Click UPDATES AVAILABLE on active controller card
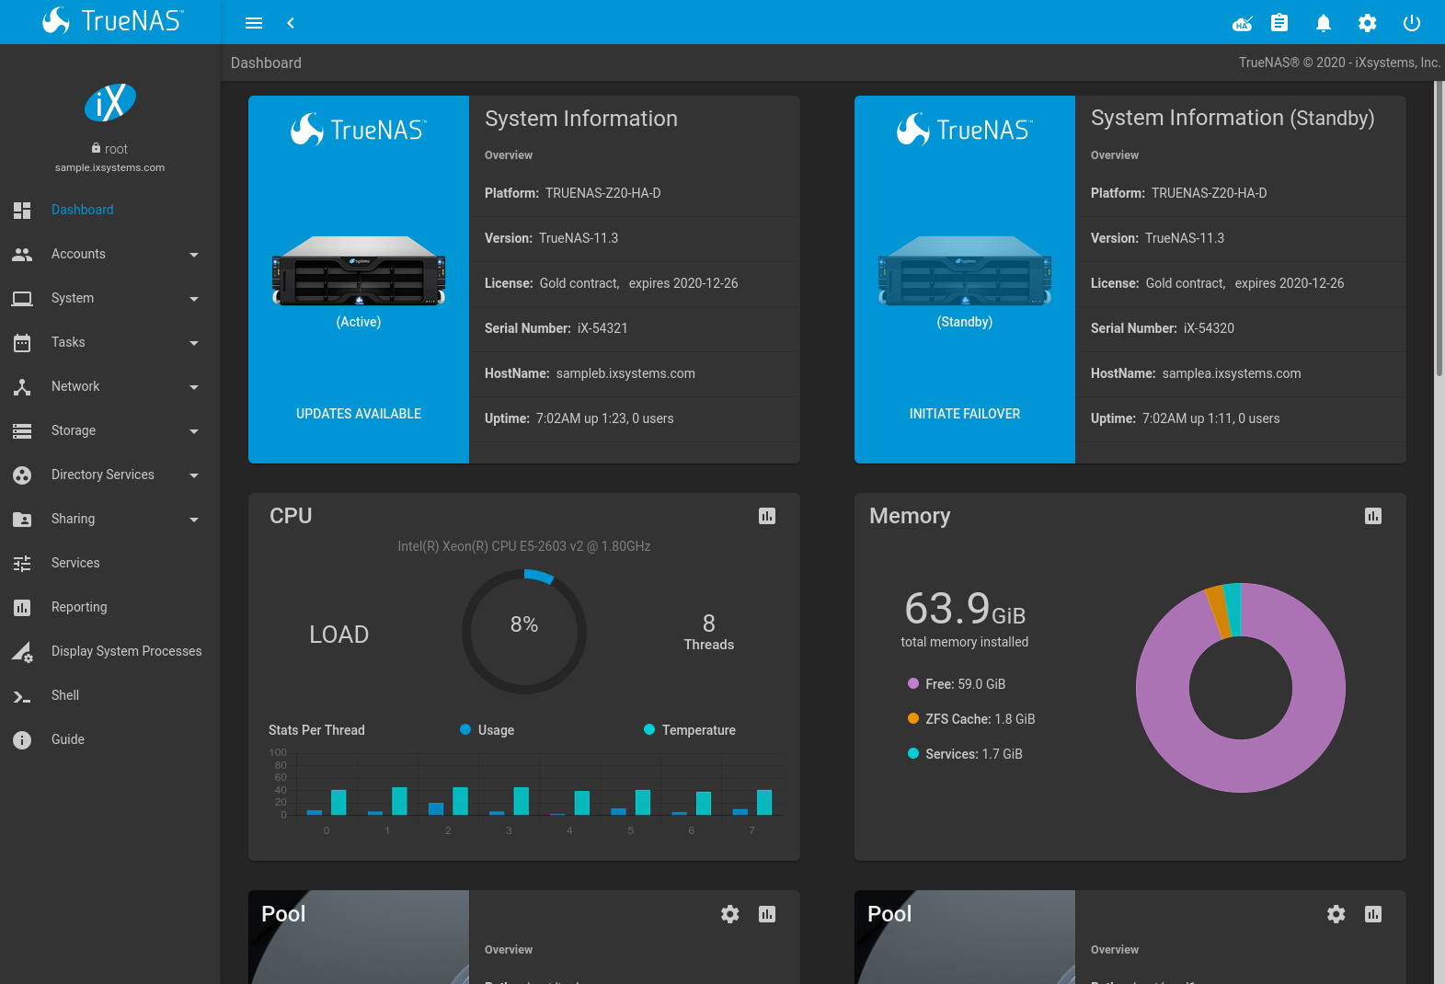This screenshot has height=984, width=1445. [x=359, y=414]
